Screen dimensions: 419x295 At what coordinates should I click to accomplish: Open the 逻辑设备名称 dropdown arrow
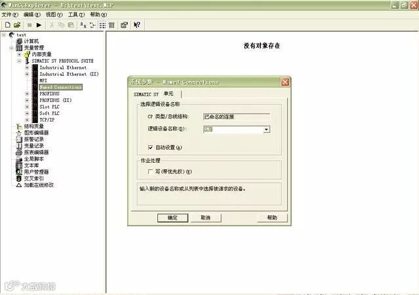(266, 130)
